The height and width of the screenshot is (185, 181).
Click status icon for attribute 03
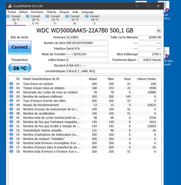tap(11, 88)
